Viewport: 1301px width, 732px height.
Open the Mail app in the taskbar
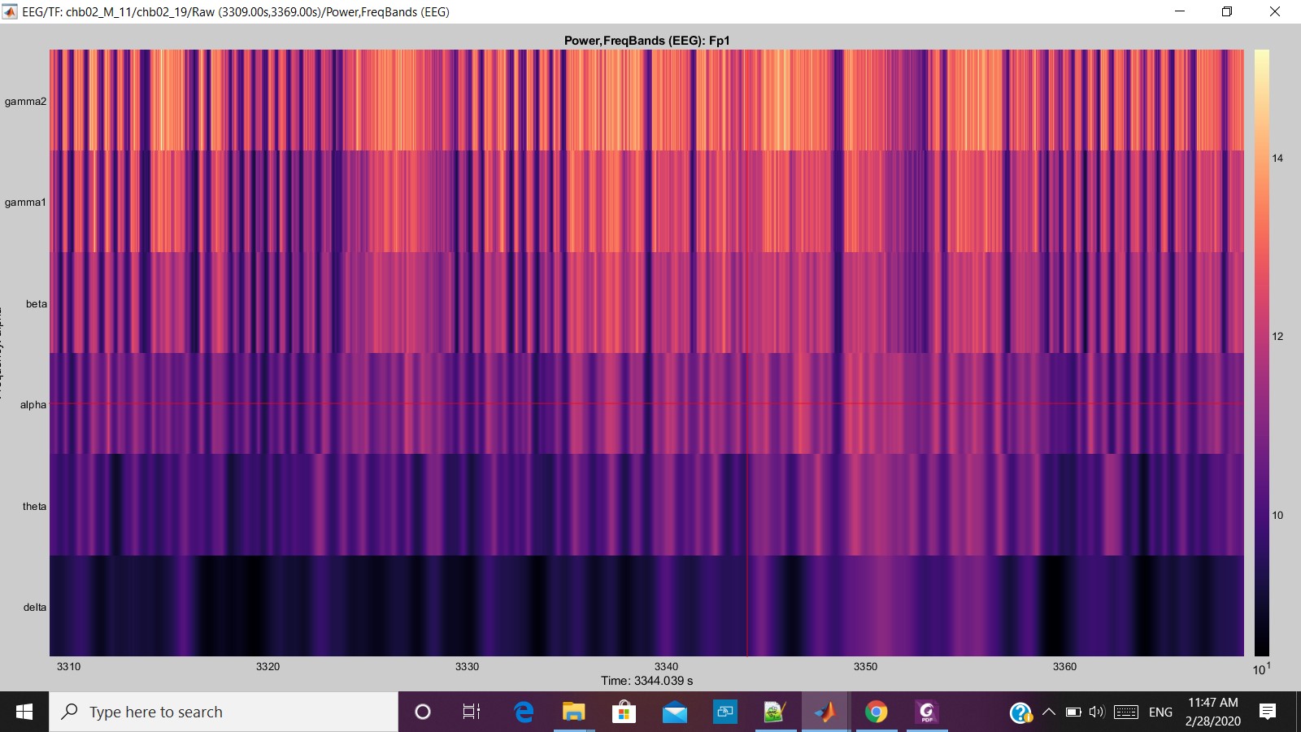coord(674,712)
